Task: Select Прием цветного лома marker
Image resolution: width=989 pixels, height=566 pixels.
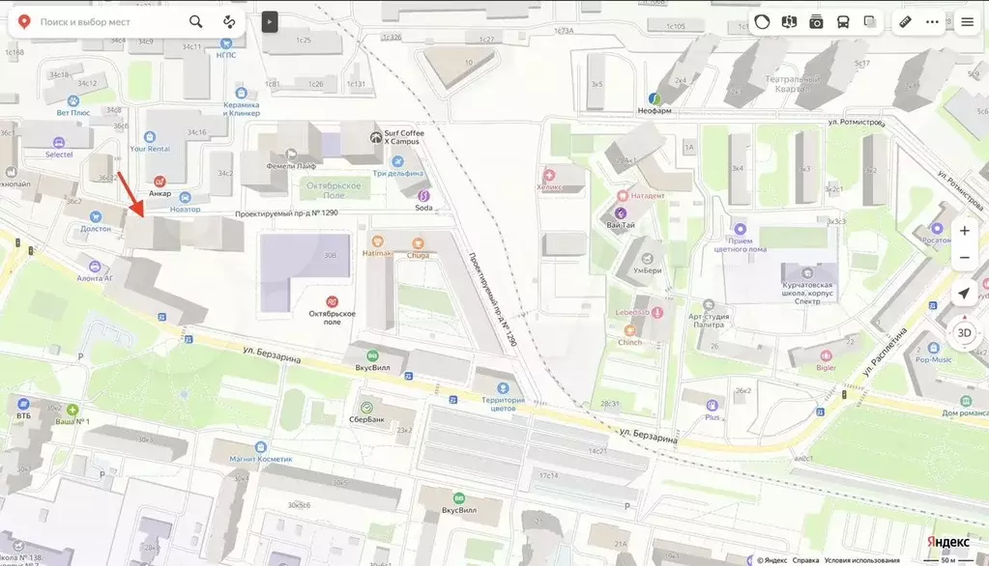Action: (x=740, y=229)
